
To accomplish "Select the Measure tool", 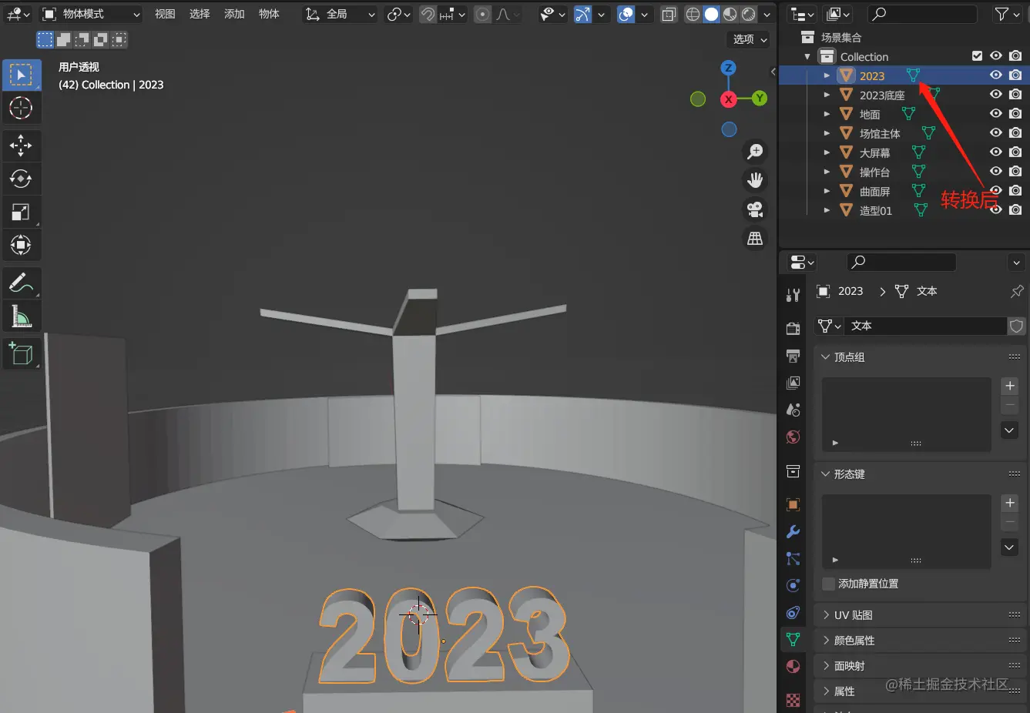I will click(21, 316).
